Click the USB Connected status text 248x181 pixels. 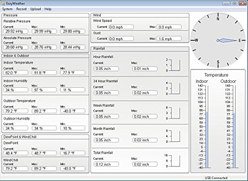216,178
